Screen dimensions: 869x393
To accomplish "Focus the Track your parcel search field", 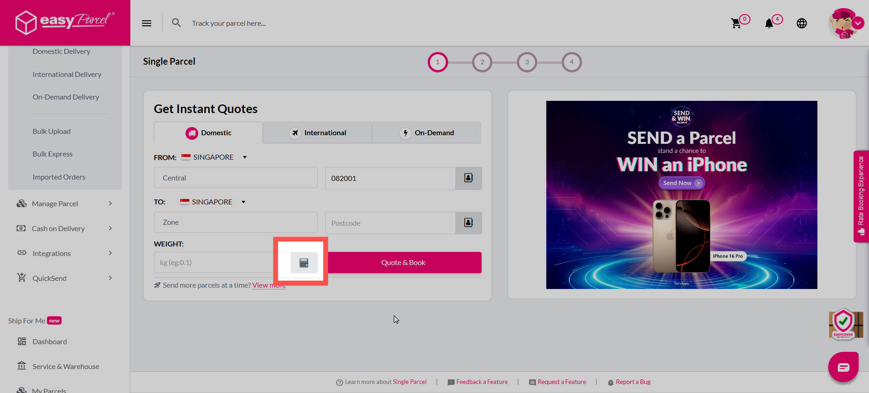I will (x=229, y=24).
